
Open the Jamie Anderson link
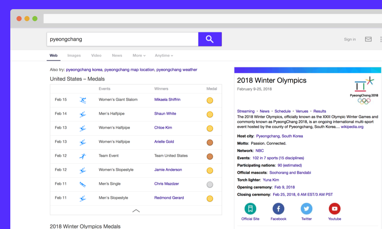[x=168, y=169]
